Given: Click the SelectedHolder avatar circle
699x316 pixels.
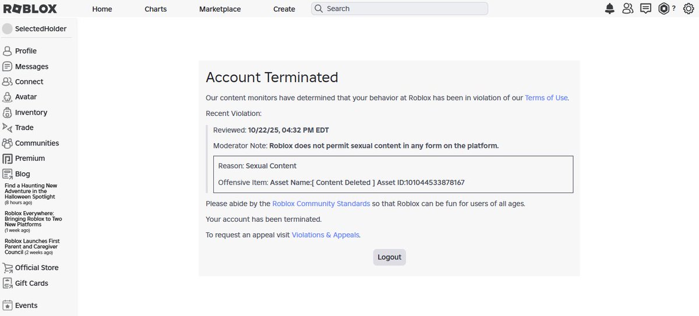Looking at the screenshot, I should coord(8,29).
